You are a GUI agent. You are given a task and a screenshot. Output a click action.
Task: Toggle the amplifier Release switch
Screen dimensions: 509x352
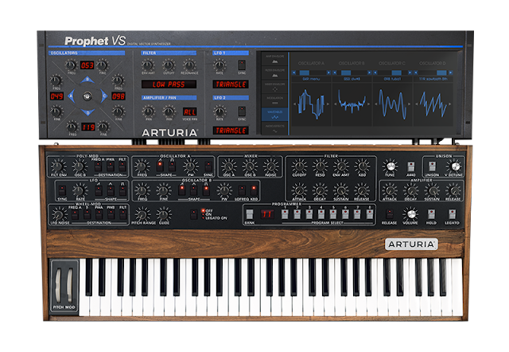pos(389,214)
